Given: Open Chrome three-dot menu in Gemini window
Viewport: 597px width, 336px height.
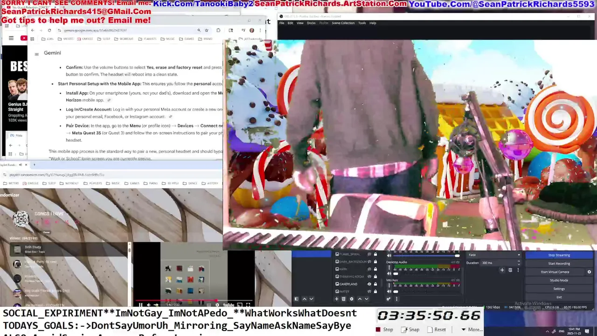Looking at the screenshot, I should coord(260,30).
